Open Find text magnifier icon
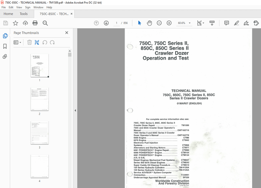261x188 pixels. coord(45,23)
